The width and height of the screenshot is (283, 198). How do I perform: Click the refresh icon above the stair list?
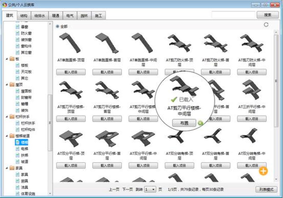click(x=266, y=25)
